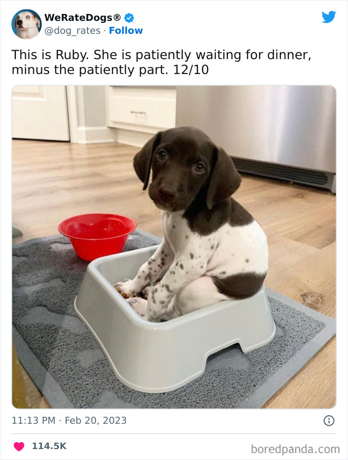Click the boredpanda.com watermark
Image resolution: width=348 pixels, height=460 pixels.
click(x=295, y=449)
